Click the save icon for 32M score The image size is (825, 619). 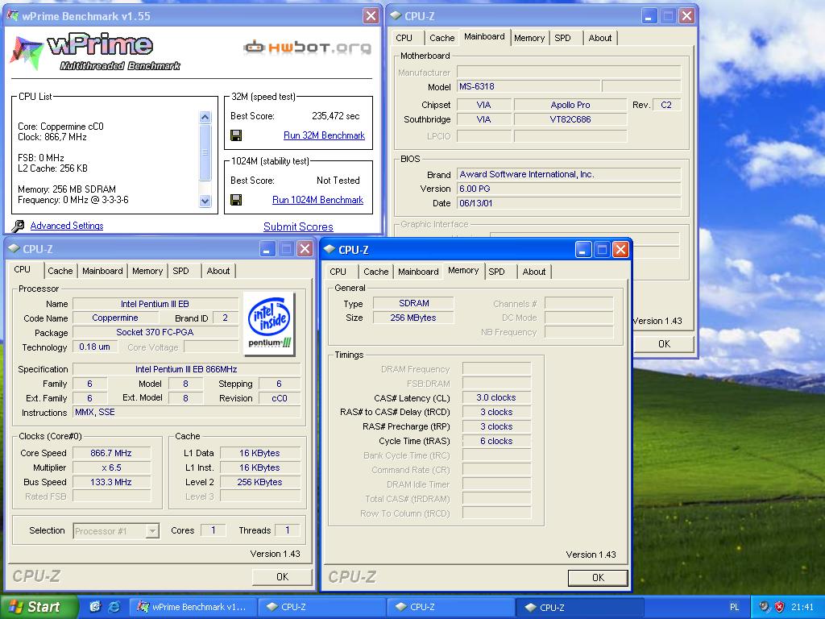point(236,135)
